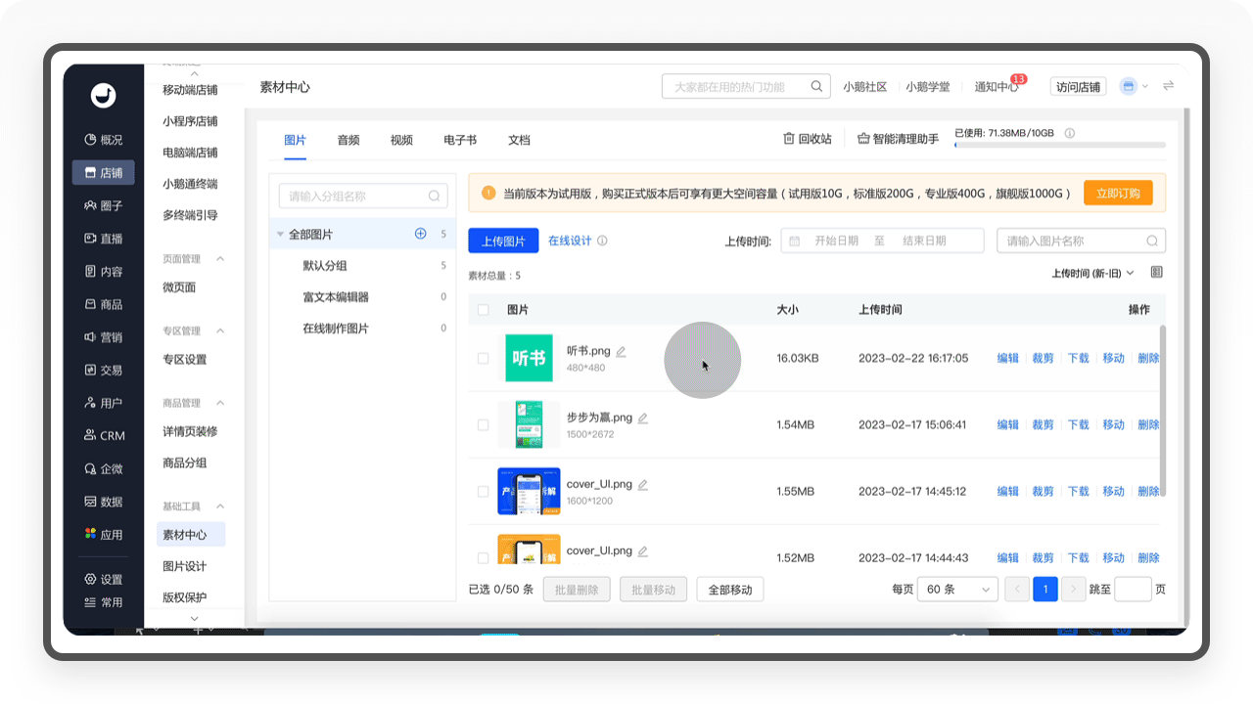Collapse the 页面管理 menu section
This screenshot has width=1253, height=704.
coord(220,259)
